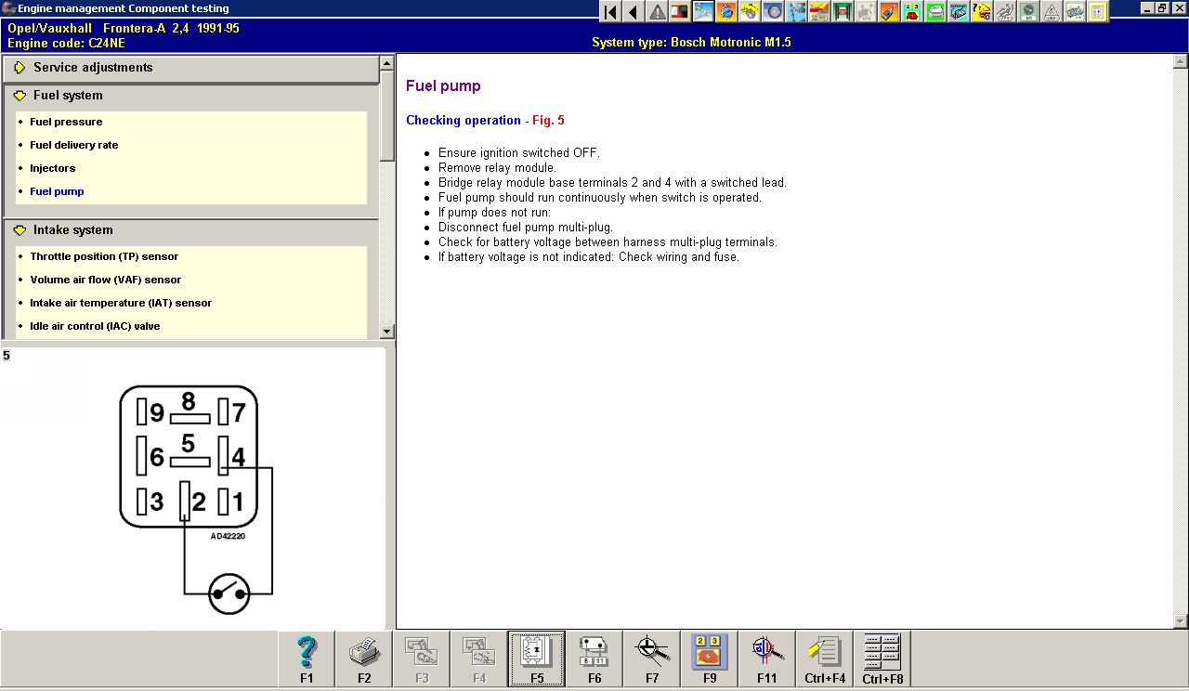Go to the first page arrow icon
Screen dimensions: 1189x691
coord(610,12)
